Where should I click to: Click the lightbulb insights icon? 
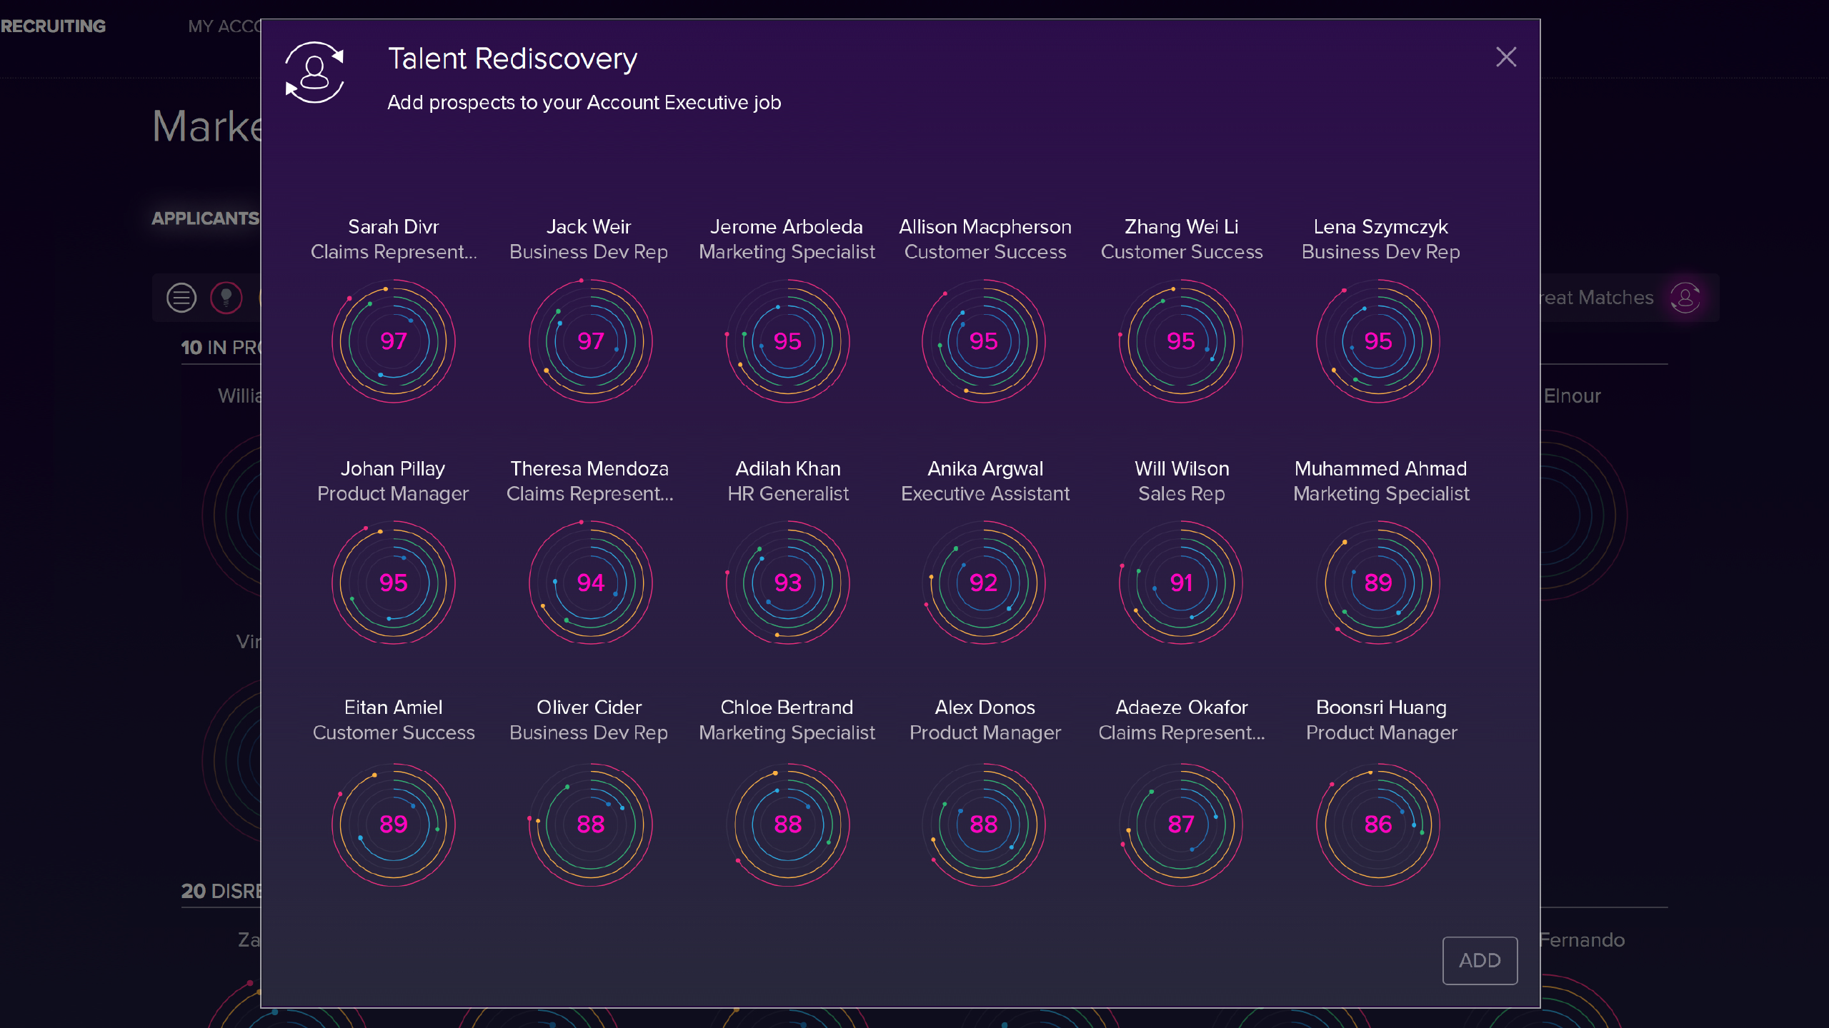(x=226, y=298)
